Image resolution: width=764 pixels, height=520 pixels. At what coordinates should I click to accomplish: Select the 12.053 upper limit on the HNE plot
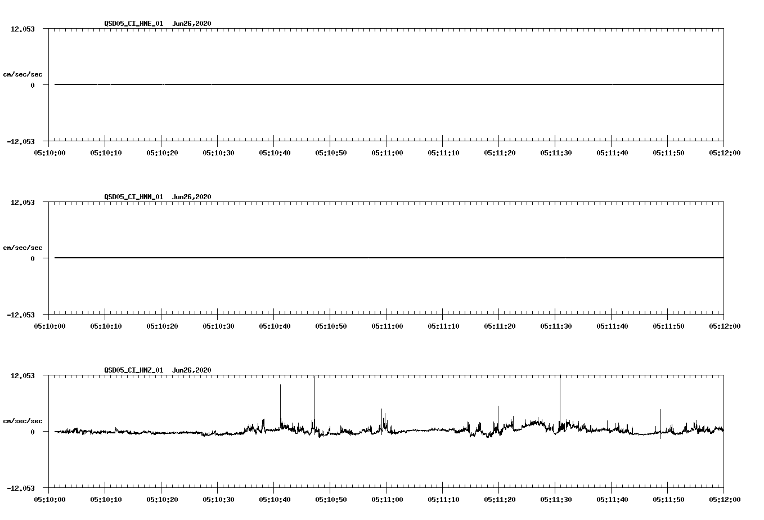(x=23, y=29)
